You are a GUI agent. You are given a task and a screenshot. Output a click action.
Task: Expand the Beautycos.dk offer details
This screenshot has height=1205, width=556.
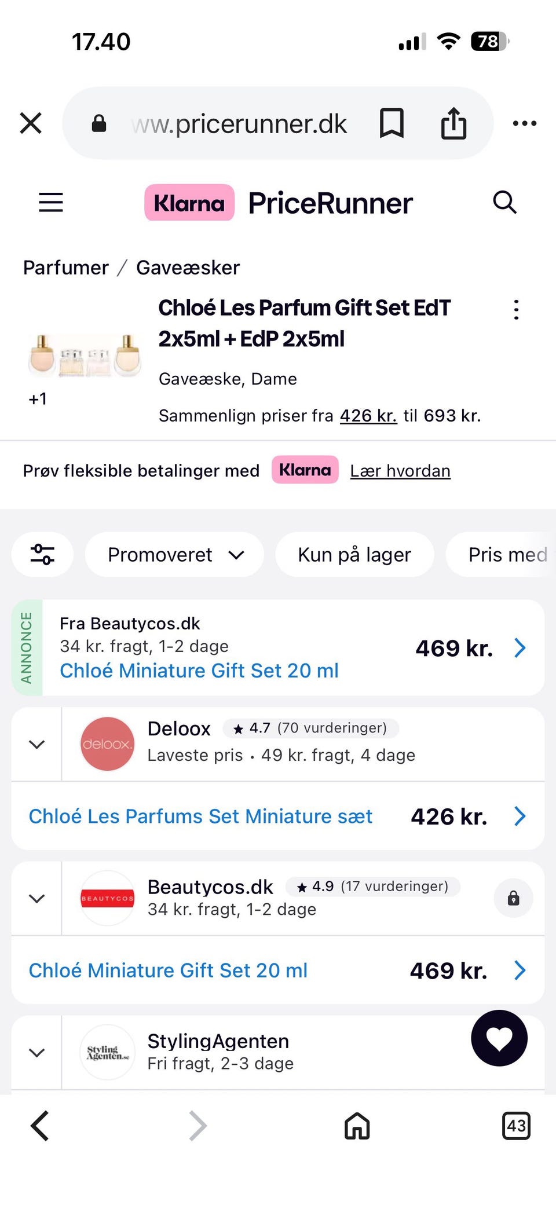click(36, 898)
